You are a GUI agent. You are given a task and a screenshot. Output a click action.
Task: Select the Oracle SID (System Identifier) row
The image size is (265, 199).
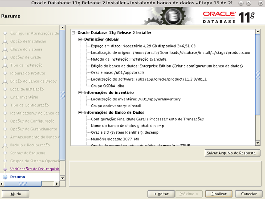click(125, 132)
